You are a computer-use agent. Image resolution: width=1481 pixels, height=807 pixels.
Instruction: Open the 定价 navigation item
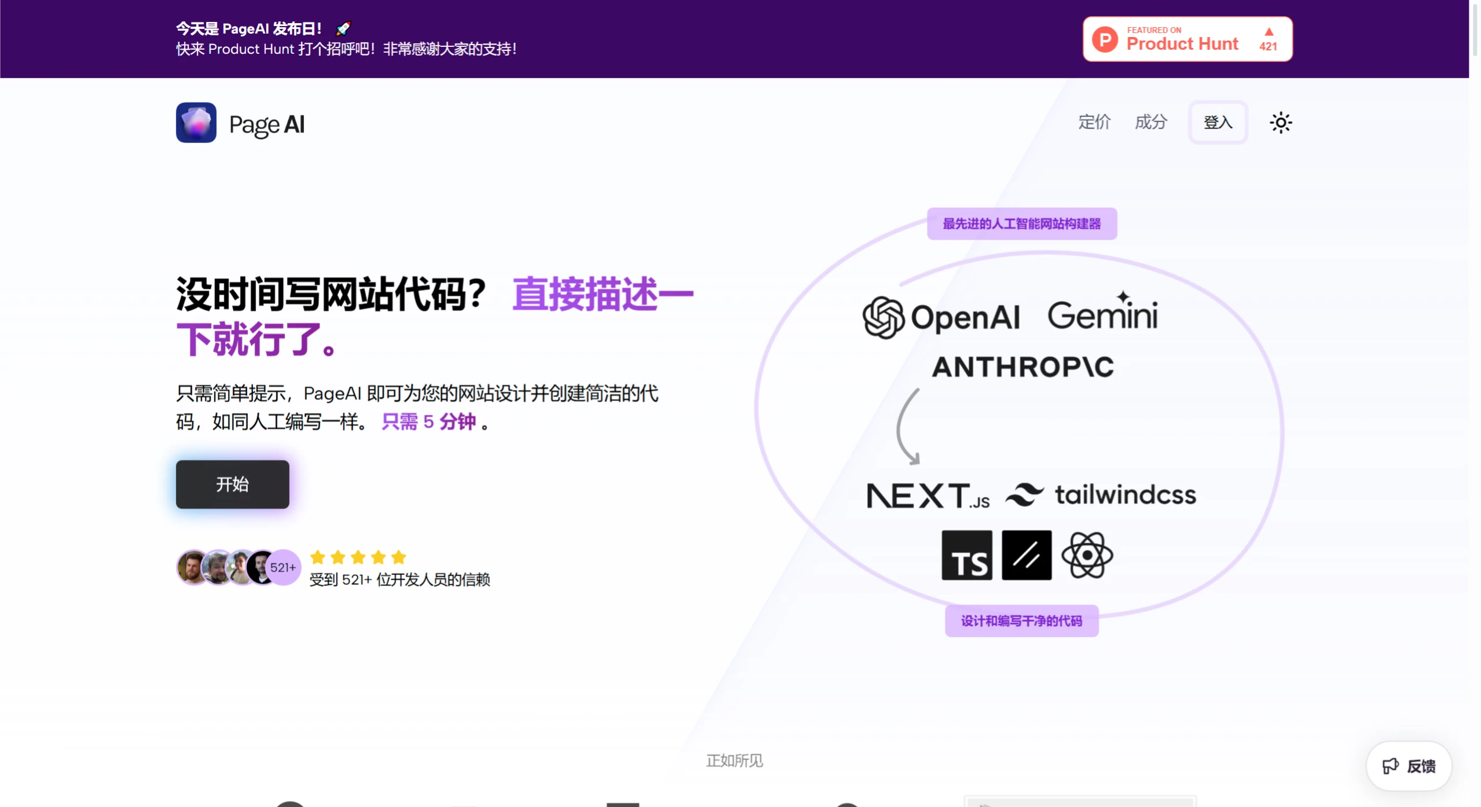click(1093, 122)
